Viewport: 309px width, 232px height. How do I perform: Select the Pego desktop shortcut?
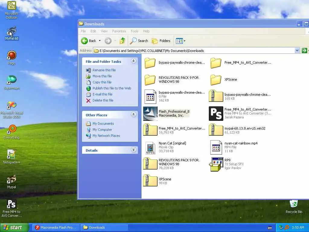(11, 58)
